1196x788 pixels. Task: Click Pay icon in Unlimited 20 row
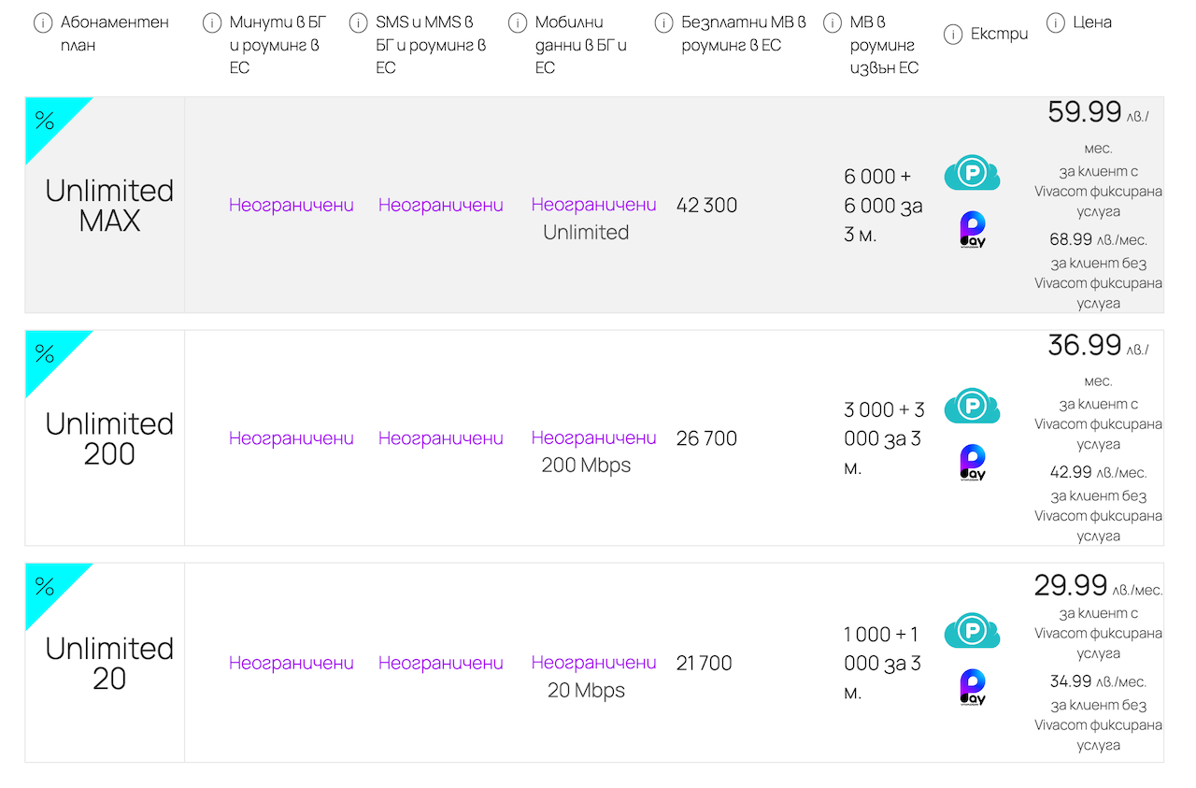[973, 687]
